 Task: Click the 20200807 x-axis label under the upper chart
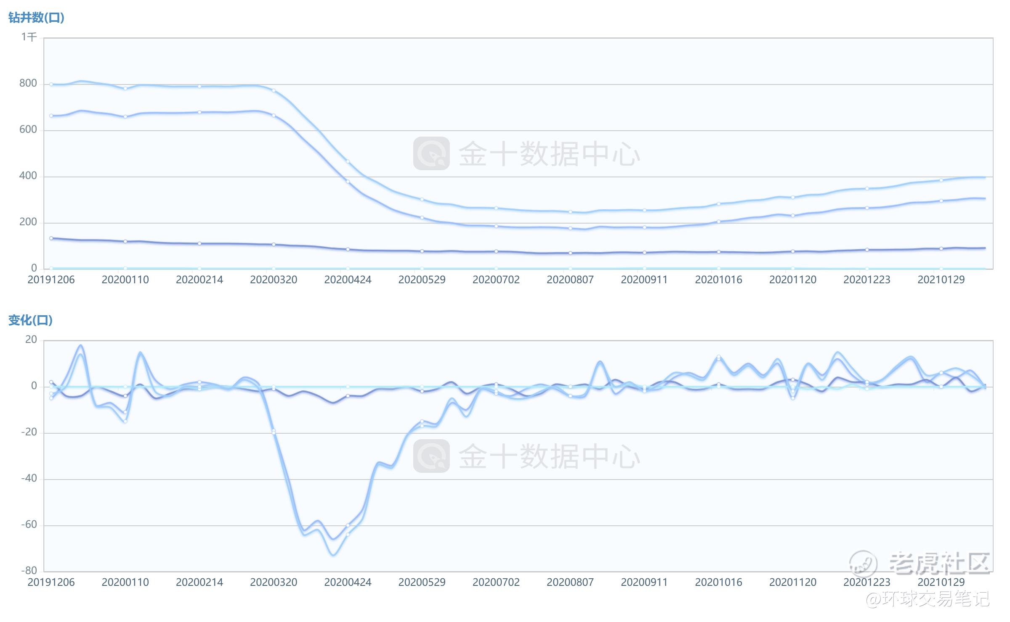(x=570, y=280)
